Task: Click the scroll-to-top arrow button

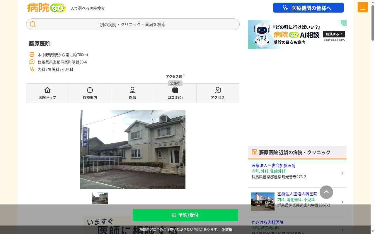Action: (x=326, y=192)
